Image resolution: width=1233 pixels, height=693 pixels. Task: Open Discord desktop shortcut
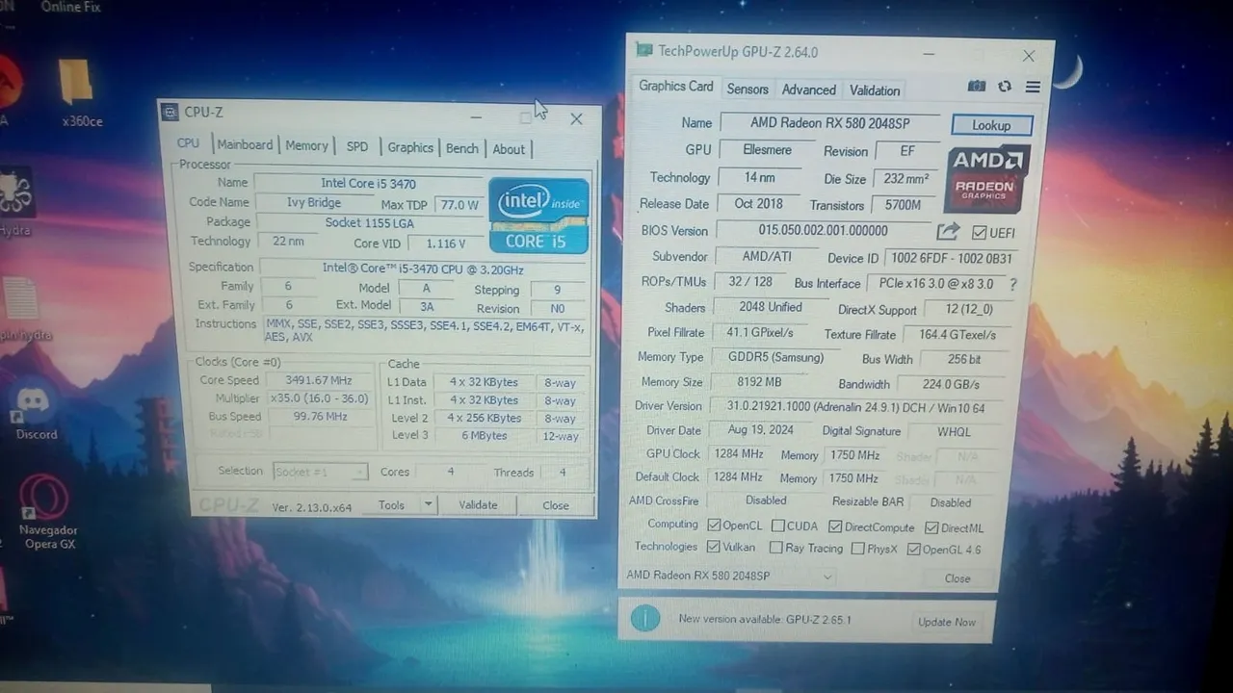[35, 411]
